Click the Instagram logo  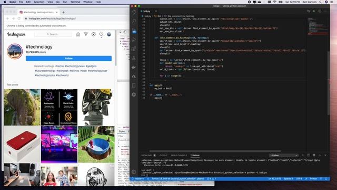pyautogui.click(x=16, y=34)
